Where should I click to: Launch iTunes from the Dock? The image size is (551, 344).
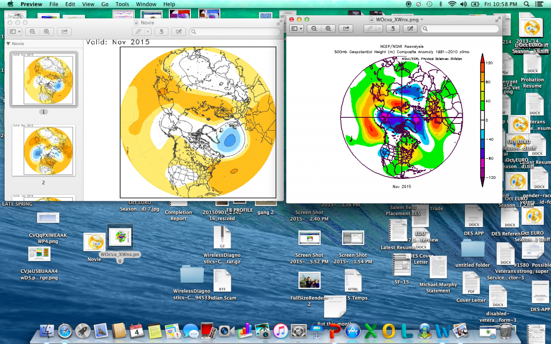point(280,331)
